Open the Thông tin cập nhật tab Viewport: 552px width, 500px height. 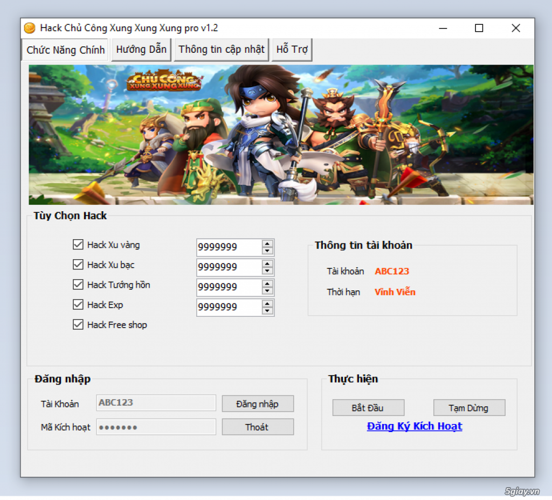[221, 49]
